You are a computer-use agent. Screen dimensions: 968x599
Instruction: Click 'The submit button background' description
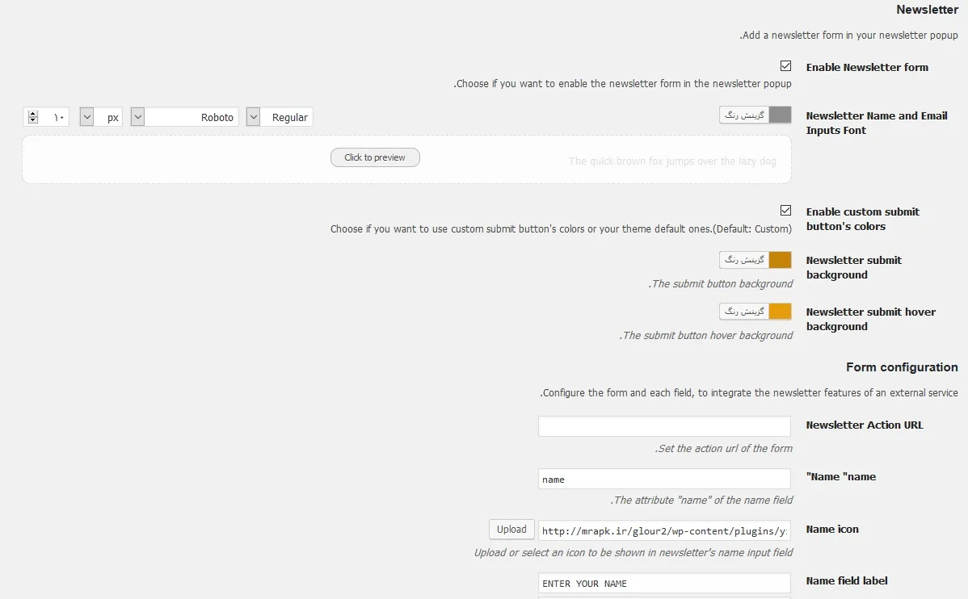721,284
